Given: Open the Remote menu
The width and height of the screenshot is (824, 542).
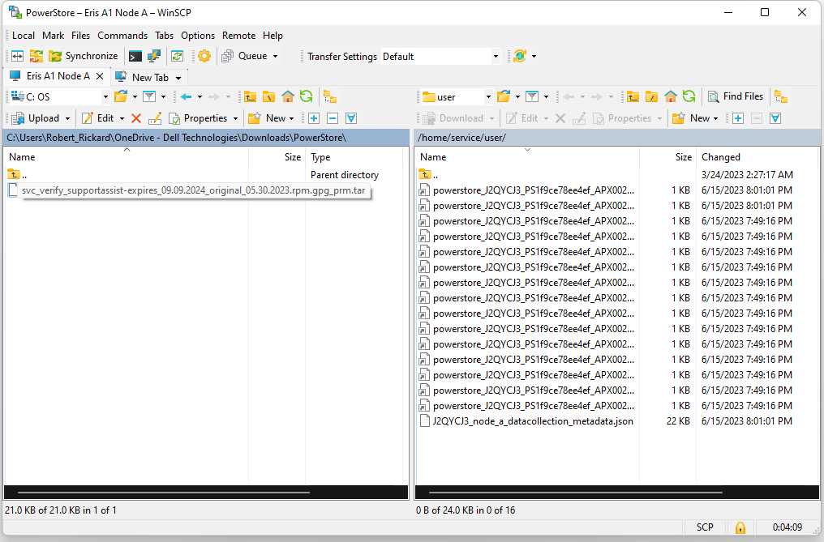Looking at the screenshot, I should (238, 35).
